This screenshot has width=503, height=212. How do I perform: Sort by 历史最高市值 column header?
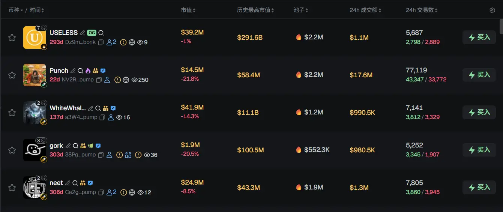[x=255, y=10]
